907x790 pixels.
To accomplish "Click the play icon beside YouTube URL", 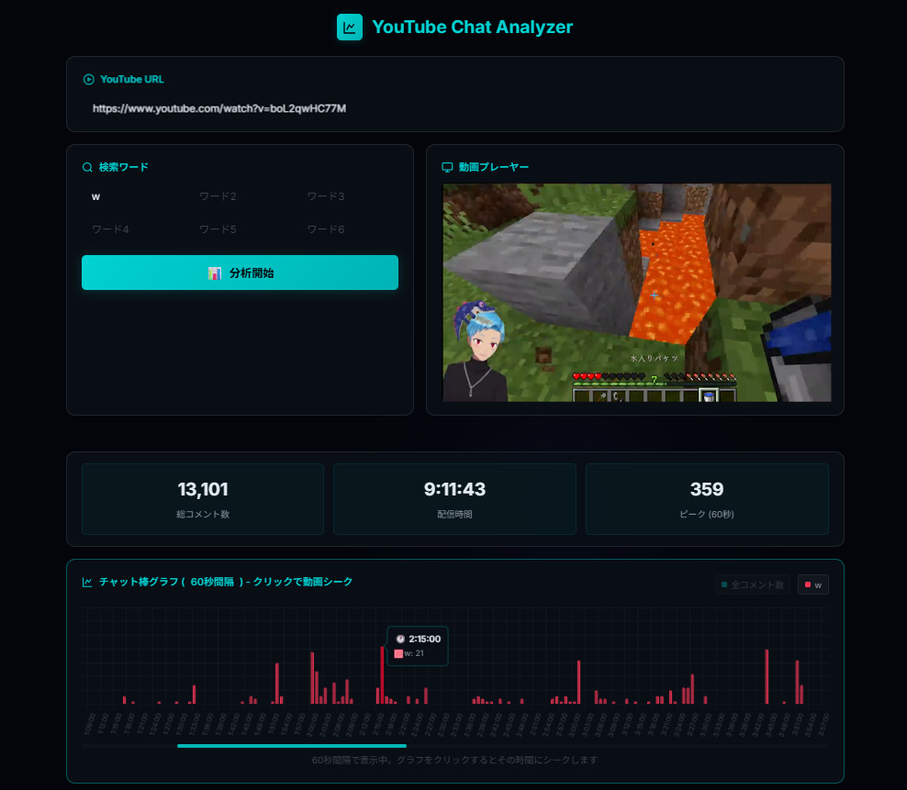I will [89, 80].
